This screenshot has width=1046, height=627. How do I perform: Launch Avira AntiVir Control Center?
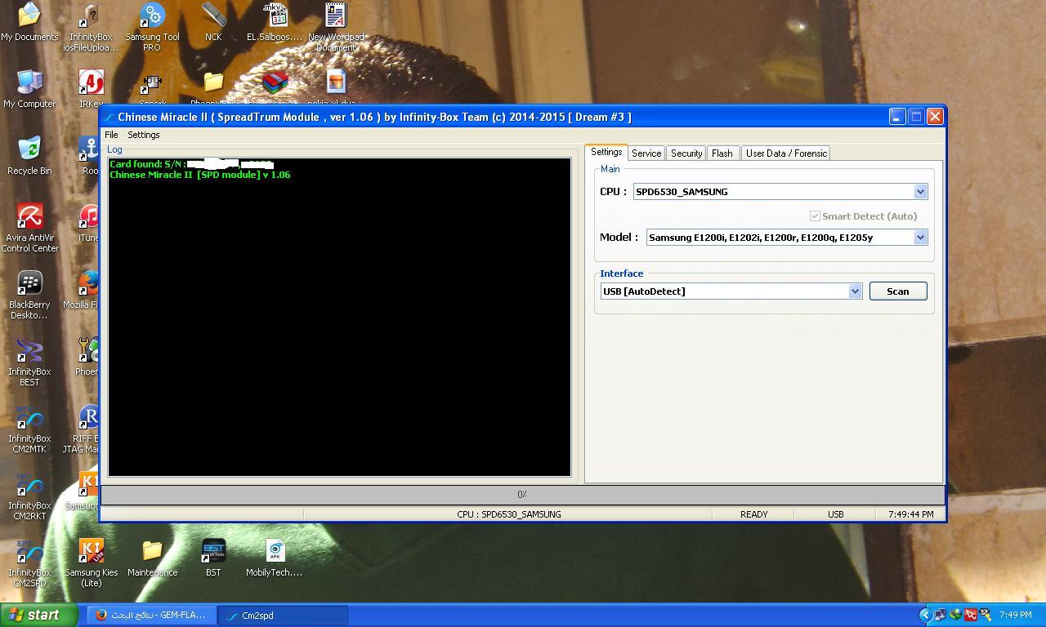click(29, 228)
